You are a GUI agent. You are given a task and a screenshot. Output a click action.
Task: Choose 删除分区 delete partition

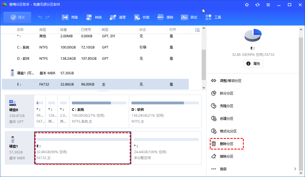coord(227,144)
